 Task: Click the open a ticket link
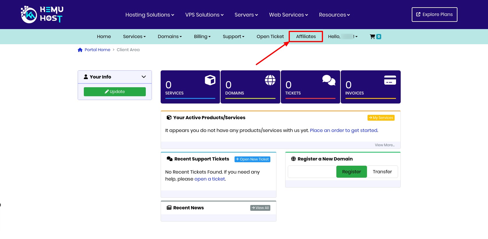[x=210, y=179]
